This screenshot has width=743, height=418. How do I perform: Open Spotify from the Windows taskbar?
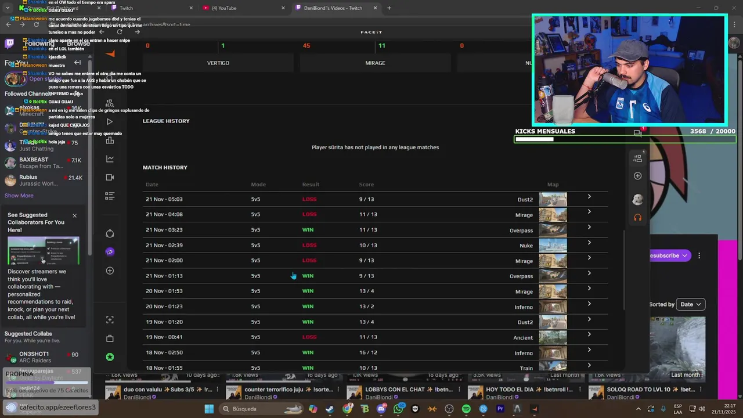coord(466,409)
